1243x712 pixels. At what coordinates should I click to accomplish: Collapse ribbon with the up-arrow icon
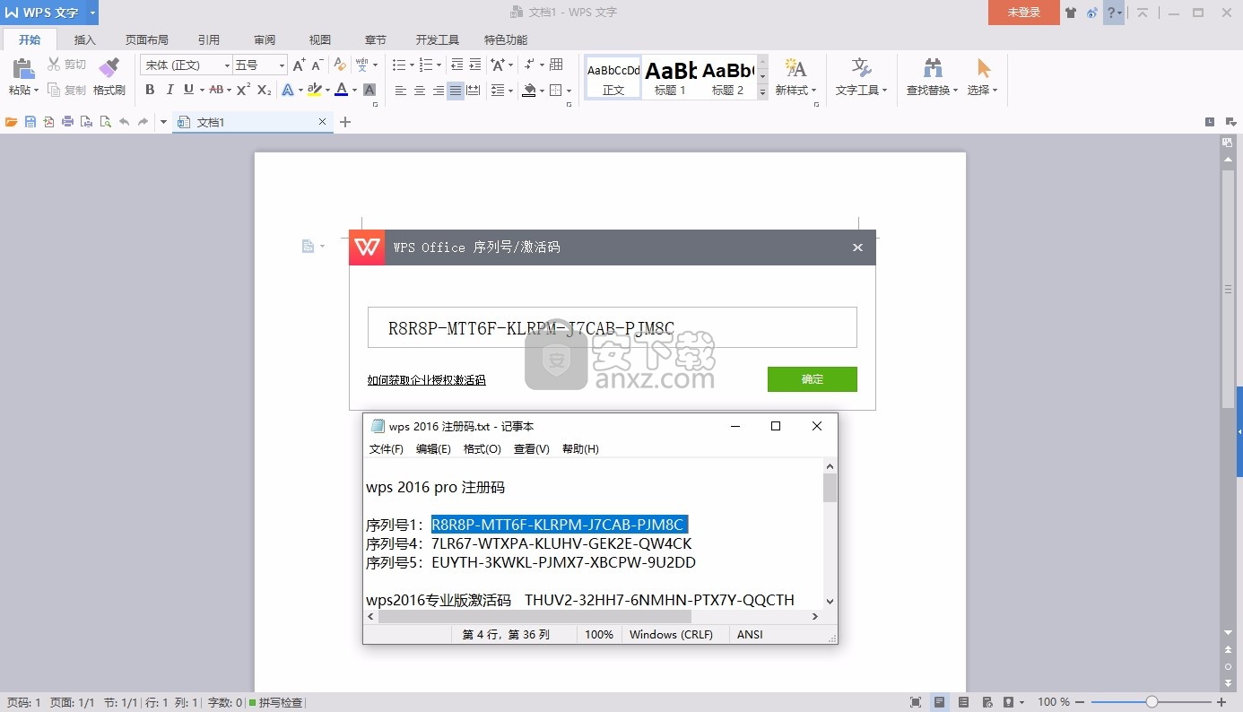[1143, 13]
